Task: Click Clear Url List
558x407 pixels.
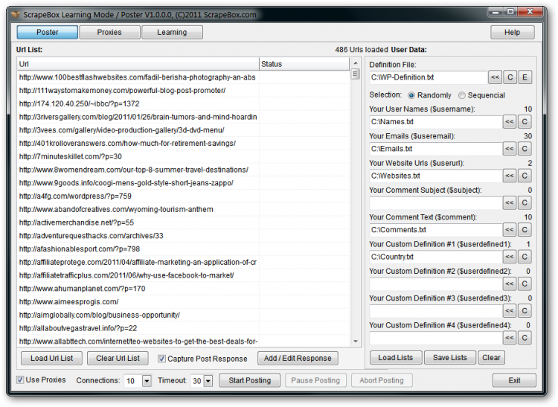Action: [x=118, y=358]
